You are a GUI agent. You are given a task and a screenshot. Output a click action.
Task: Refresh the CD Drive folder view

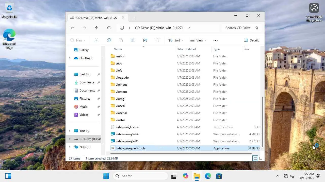tap(109, 28)
